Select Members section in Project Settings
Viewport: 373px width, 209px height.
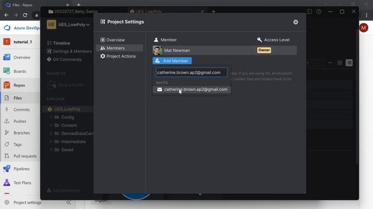pyautogui.click(x=119, y=48)
